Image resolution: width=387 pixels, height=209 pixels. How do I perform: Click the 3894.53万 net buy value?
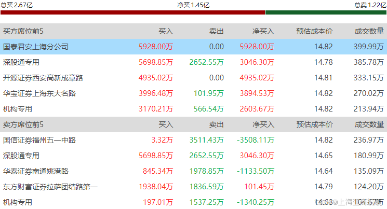(257, 93)
